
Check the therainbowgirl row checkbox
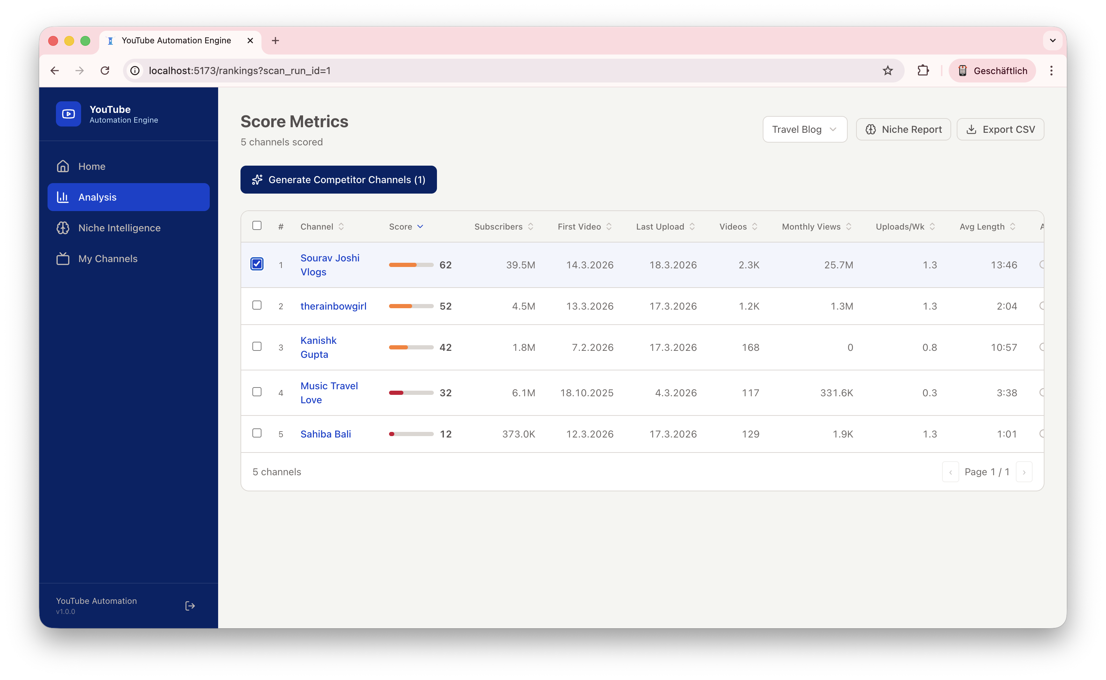[x=257, y=305]
